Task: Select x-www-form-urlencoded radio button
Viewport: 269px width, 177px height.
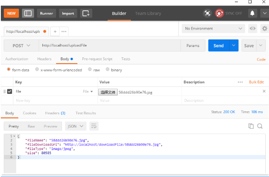Action: pos(37,69)
